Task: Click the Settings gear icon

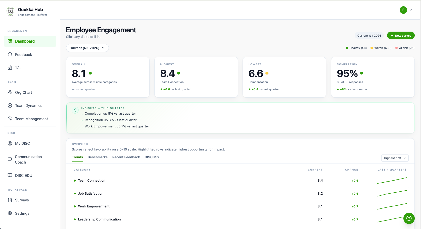Action: tap(10, 213)
